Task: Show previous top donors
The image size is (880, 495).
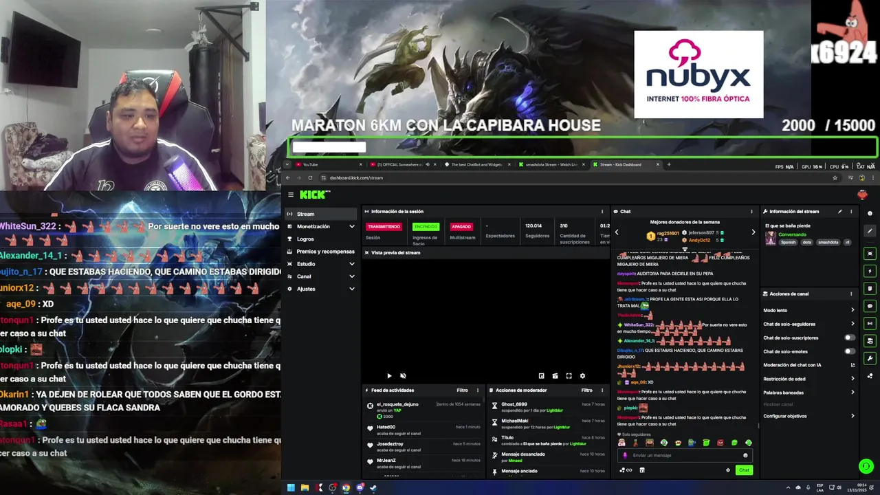Action: point(617,232)
